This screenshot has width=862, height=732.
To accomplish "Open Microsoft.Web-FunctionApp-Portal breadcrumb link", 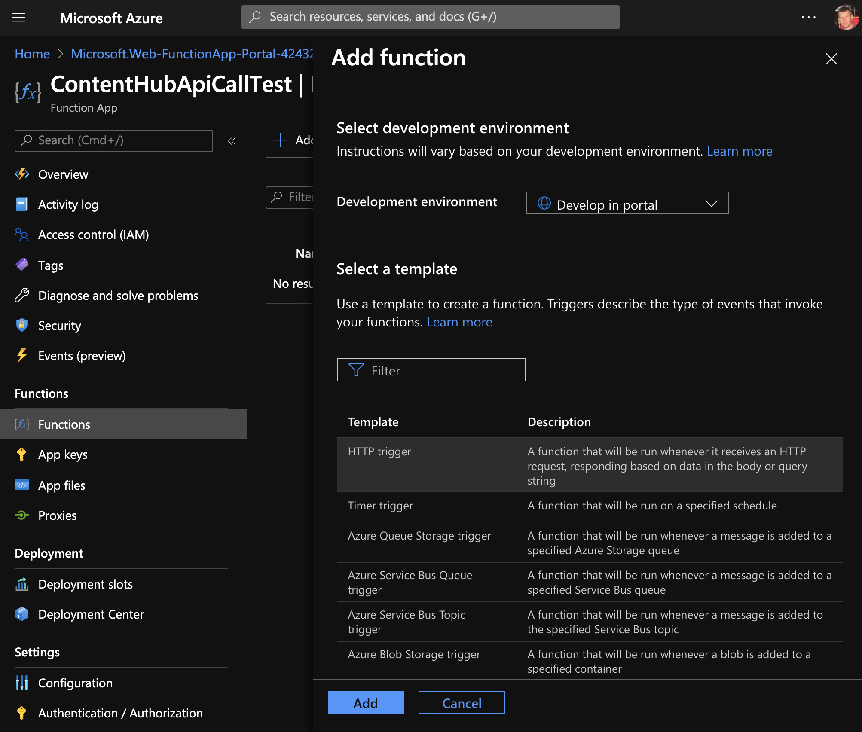I will [x=192, y=54].
